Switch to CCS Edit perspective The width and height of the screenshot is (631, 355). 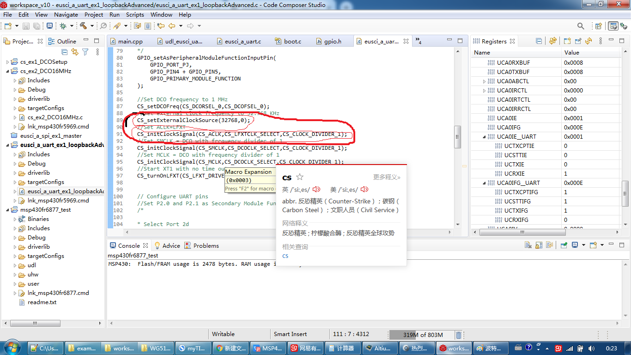coord(613,26)
